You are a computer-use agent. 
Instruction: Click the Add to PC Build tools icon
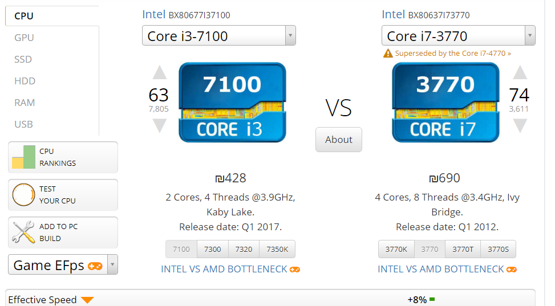pyautogui.click(x=23, y=232)
